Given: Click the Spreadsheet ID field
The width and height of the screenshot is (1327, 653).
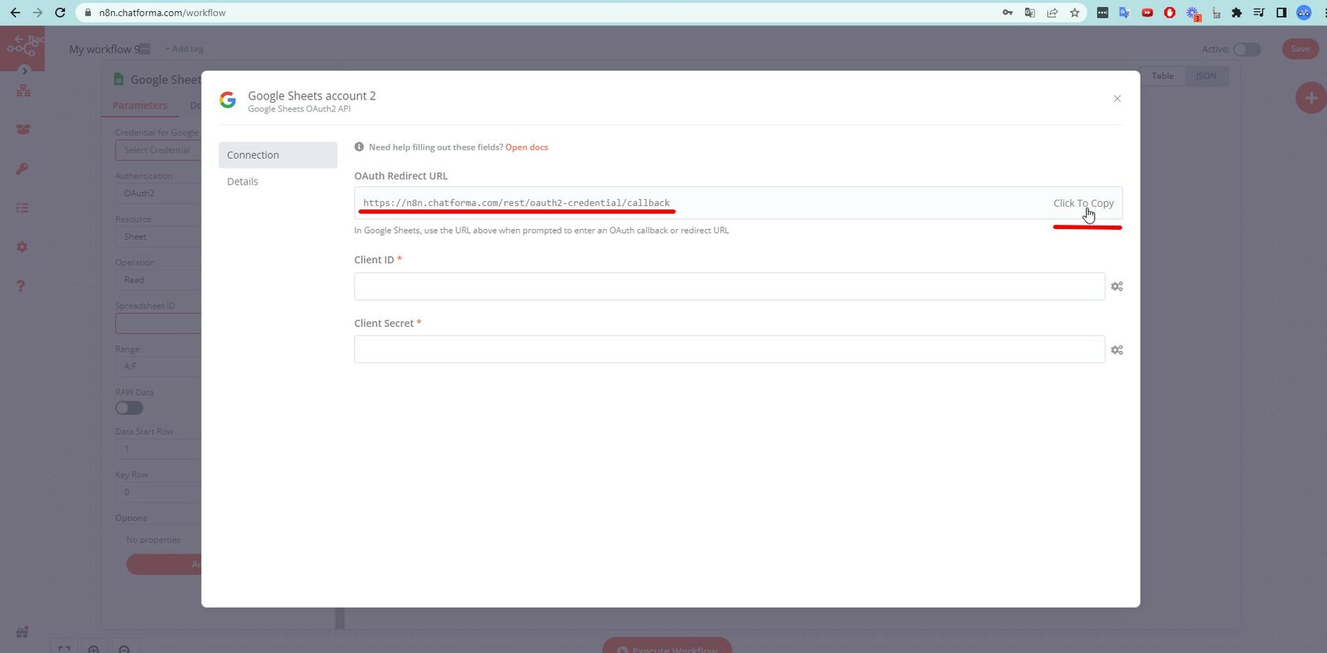Looking at the screenshot, I should click(158, 324).
